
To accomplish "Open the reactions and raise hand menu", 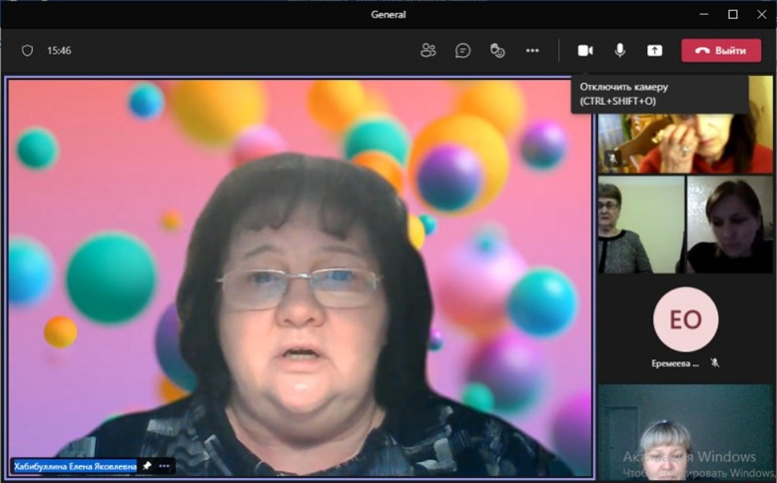I will [498, 51].
